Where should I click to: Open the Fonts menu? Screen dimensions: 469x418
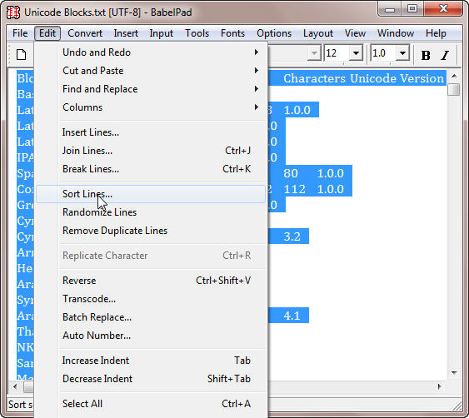(x=232, y=33)
